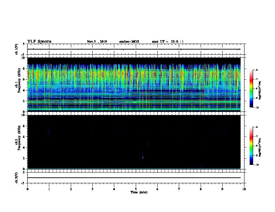
Task: Click the ch.2 spectrogram color scale bar
Action: click(251, 146)
